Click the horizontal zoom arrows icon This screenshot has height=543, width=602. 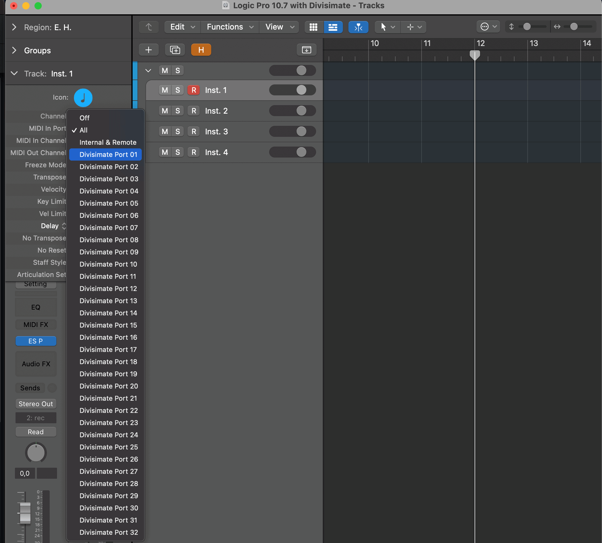557,27
